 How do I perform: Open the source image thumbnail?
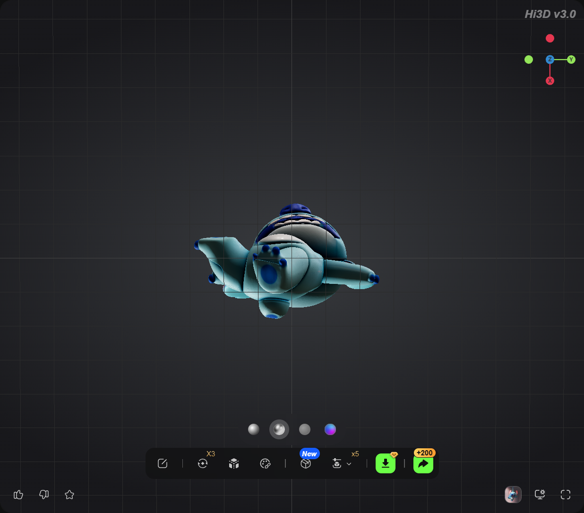(x=513, y=495)
